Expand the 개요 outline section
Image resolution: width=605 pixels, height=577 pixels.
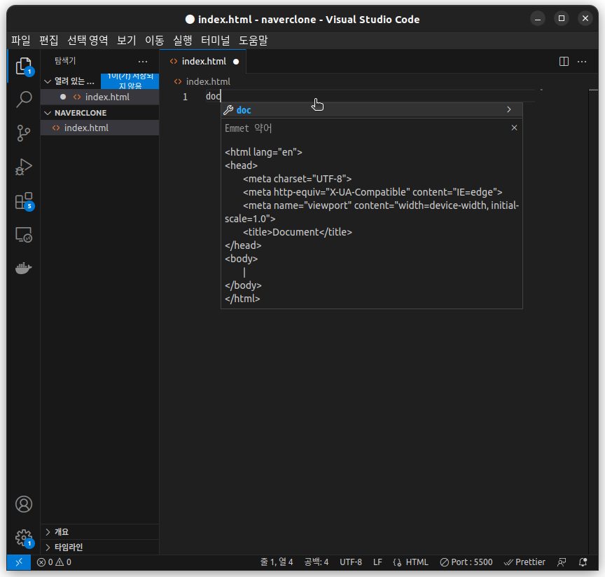pyautogui.click(x=99, y=532)
